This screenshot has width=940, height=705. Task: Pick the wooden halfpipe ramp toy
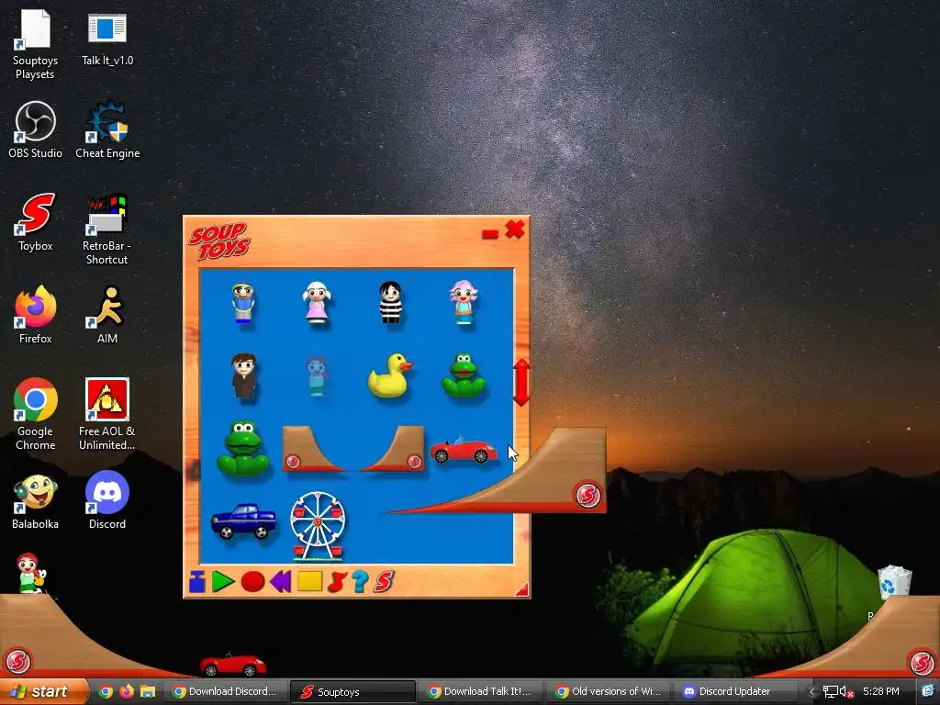pos(353,448)
